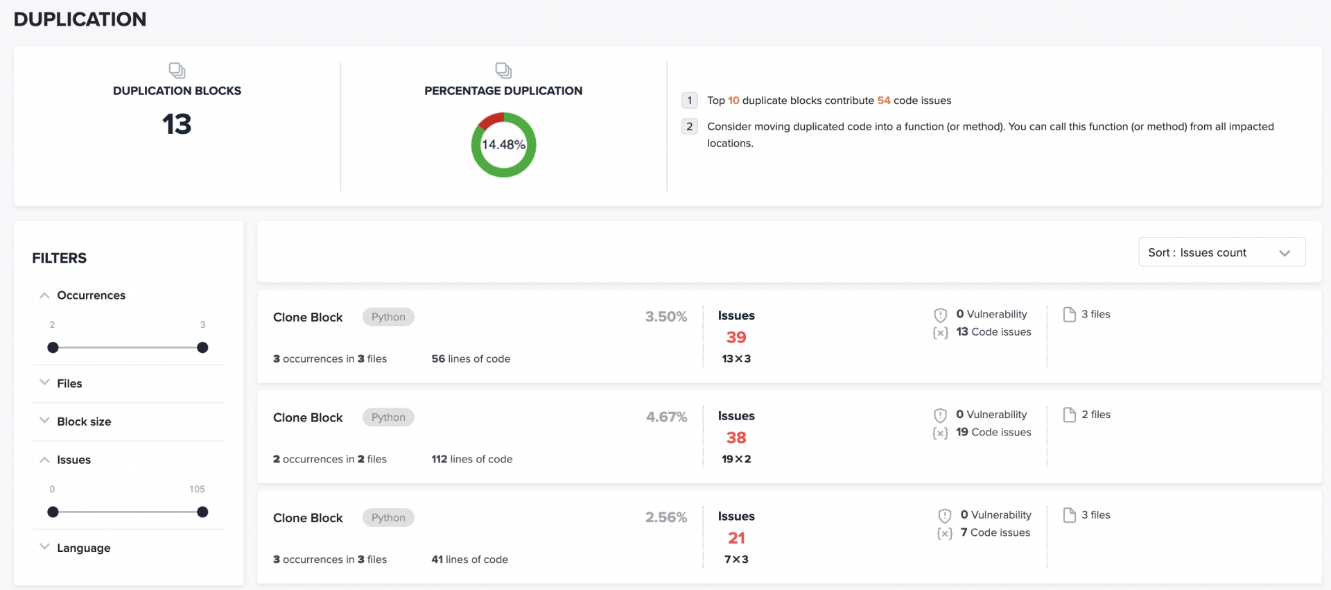Expand the Language filter section
The image size is (1331, 590).
click(x=44, y=547)
